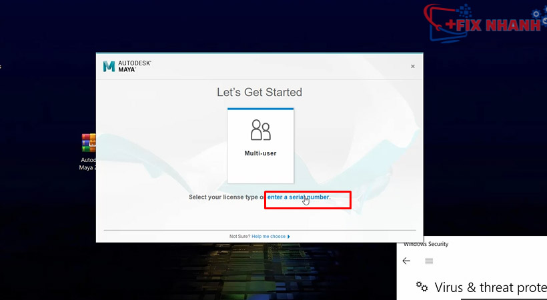Click the Multi-user label text

260,153
